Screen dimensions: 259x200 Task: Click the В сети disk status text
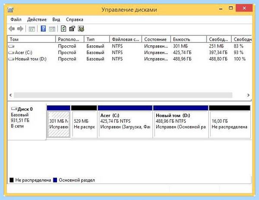(x=17, y=126)
